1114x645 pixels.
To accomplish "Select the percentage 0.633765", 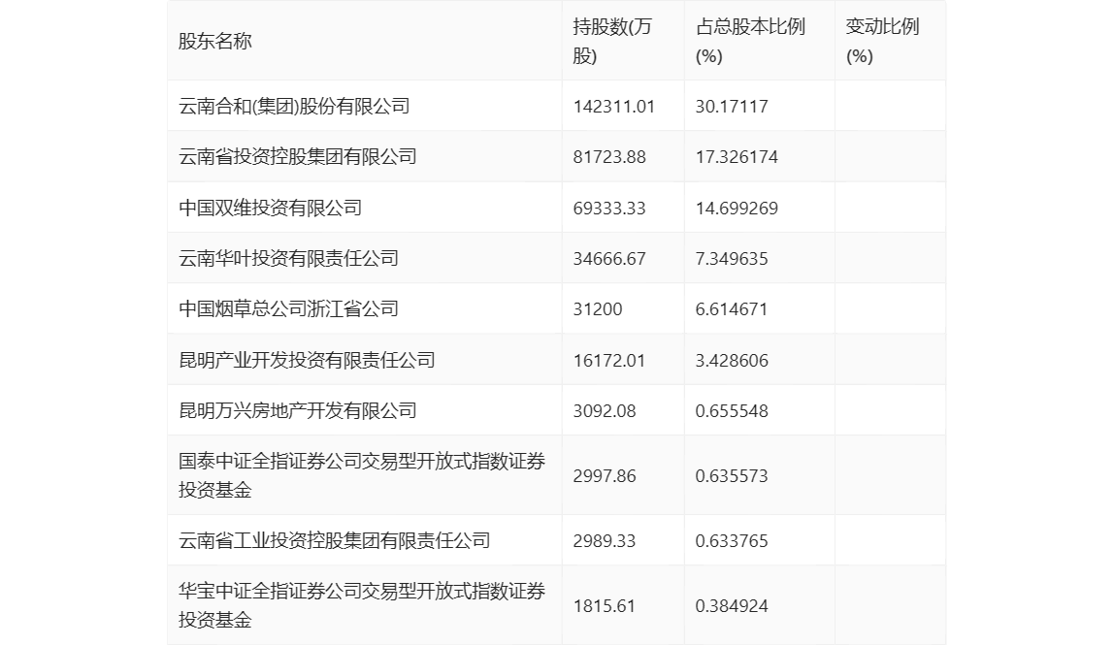I will coord(732,540).
